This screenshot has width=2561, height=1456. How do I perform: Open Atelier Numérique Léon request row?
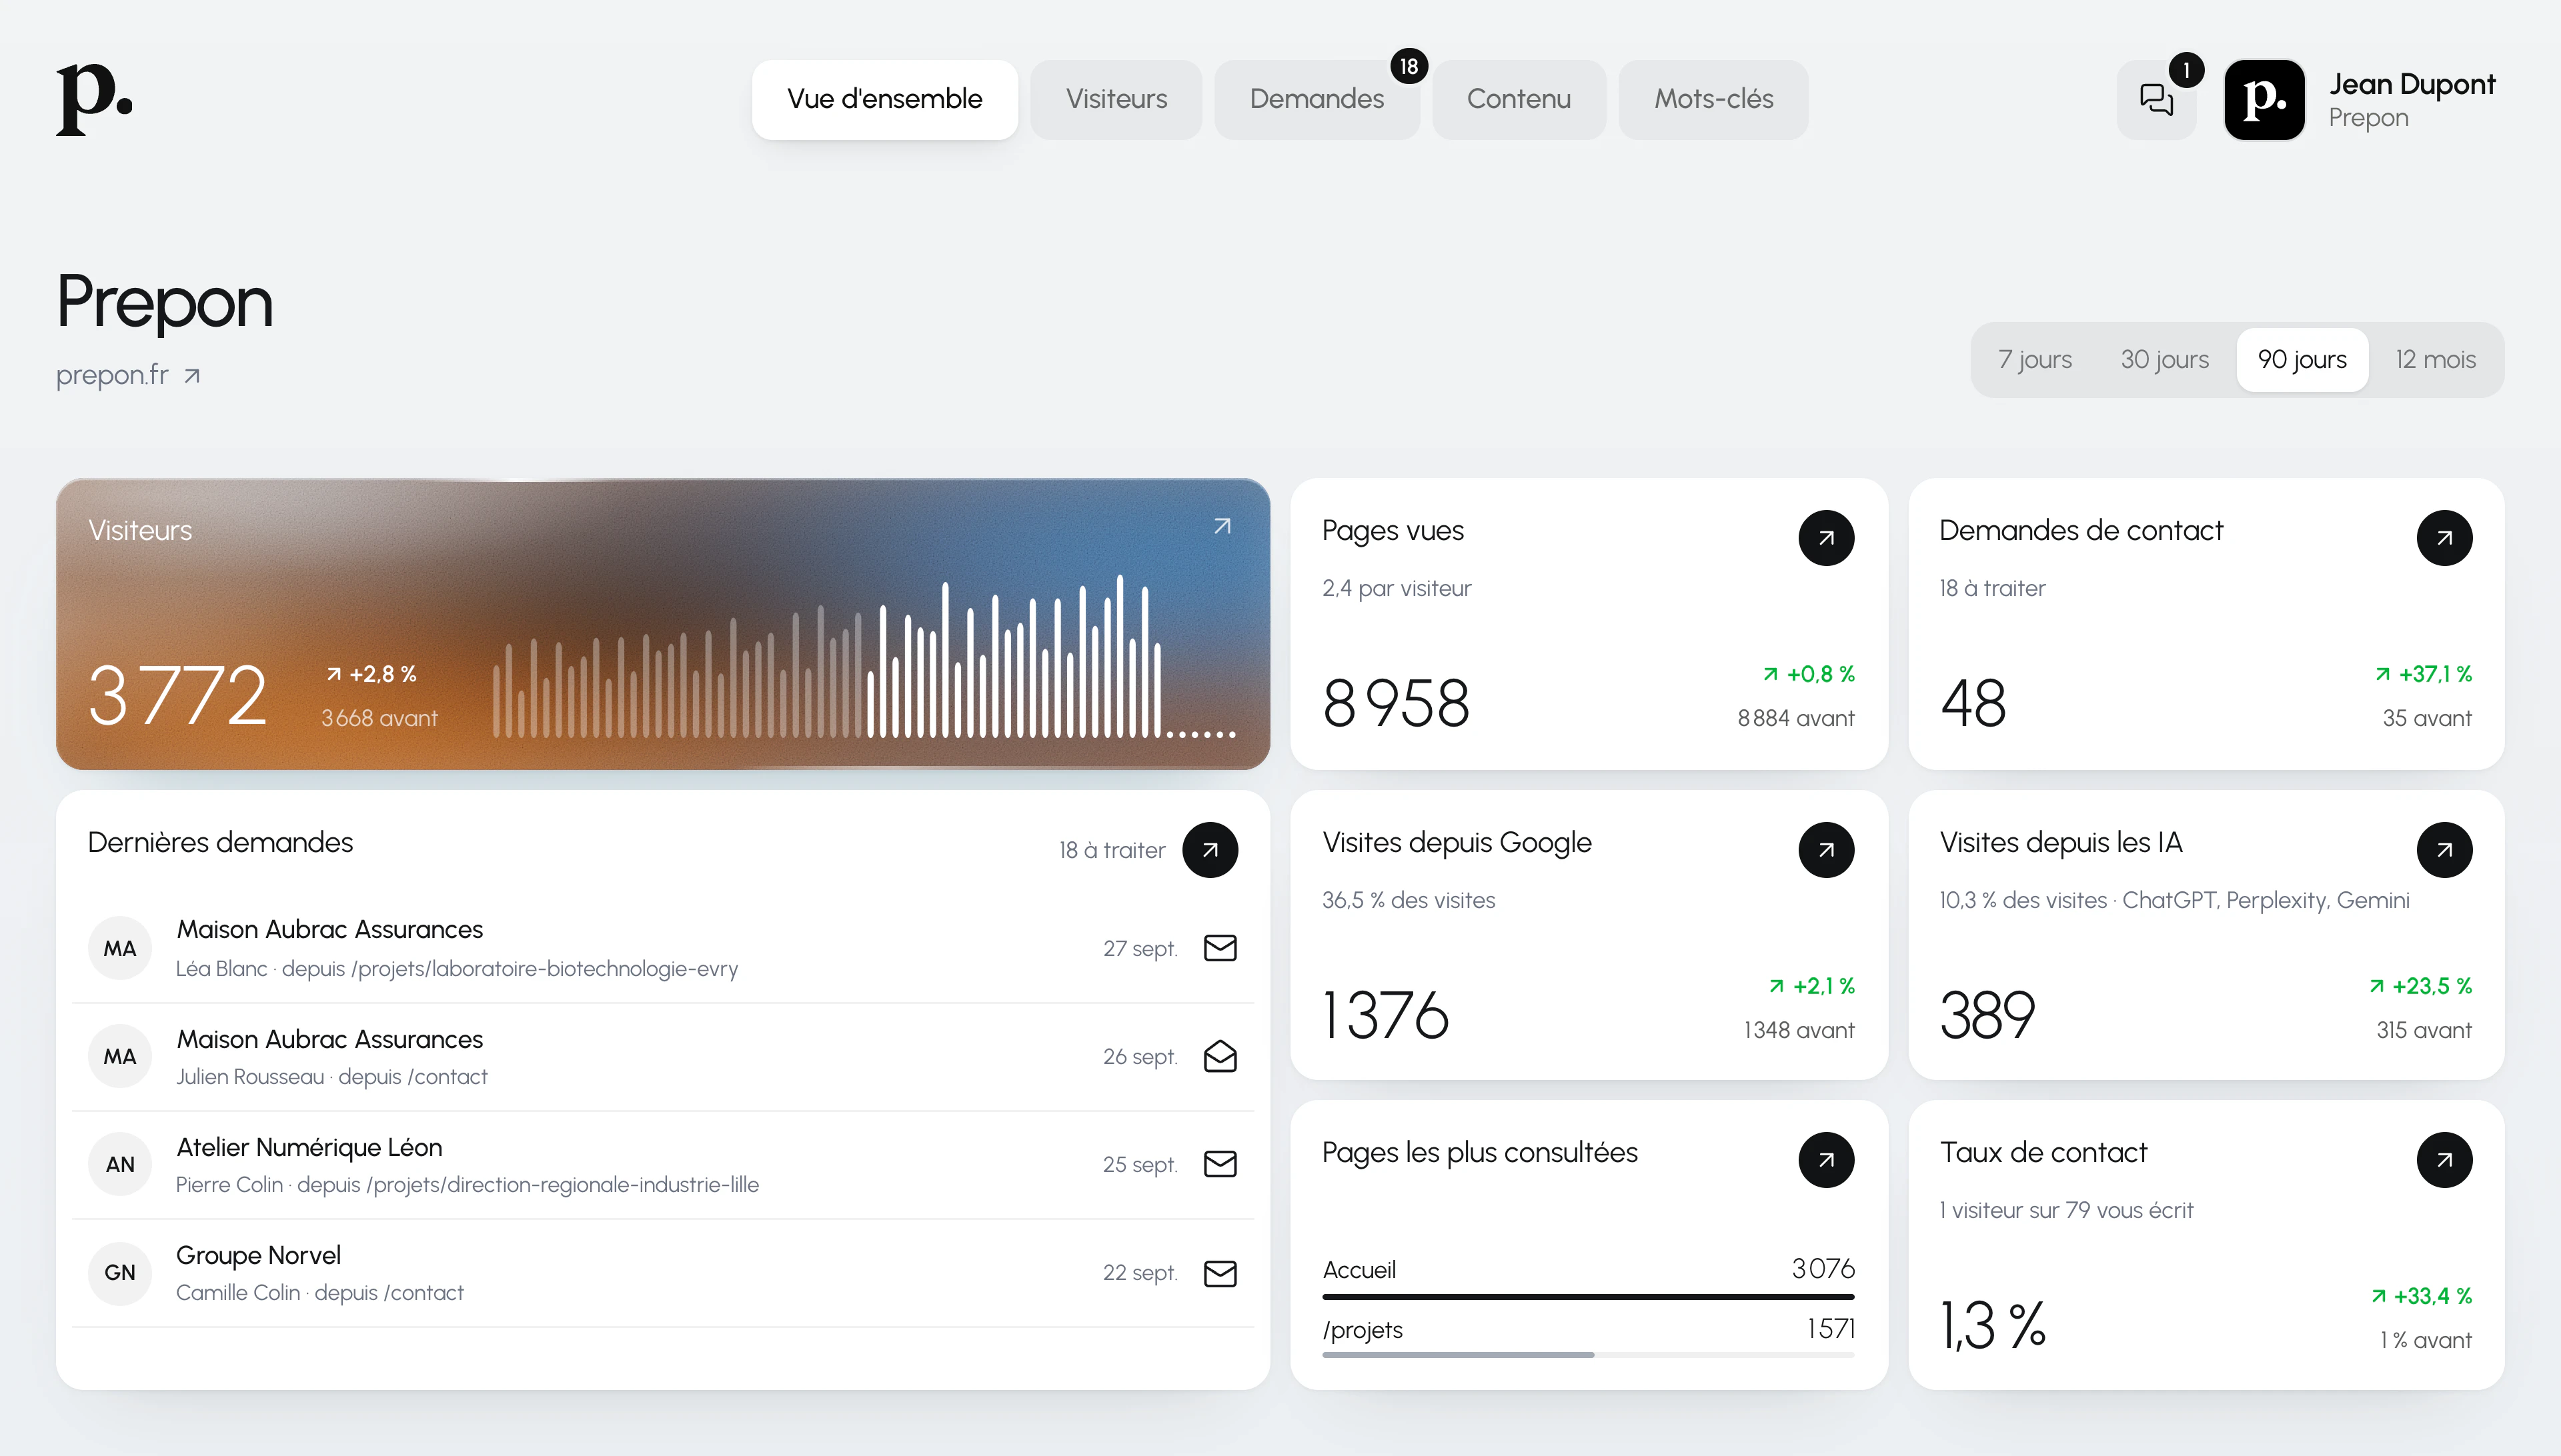(x=662, y=1165)
